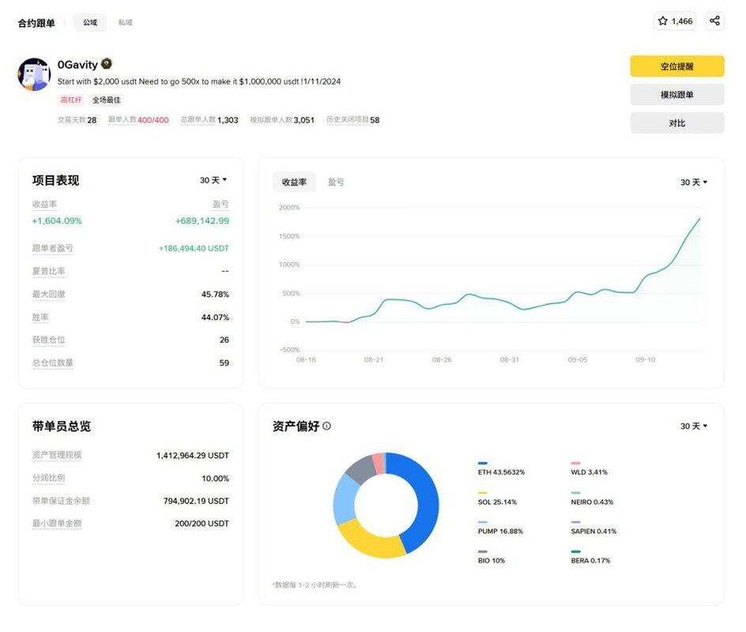Click the verified badge beside 0Gavity
This screenshot has height=632, width=746.
pyautogui.click(x=107, y=64)
